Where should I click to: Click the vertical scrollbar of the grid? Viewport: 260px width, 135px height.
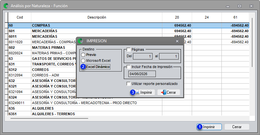click(x=252, y=43)
